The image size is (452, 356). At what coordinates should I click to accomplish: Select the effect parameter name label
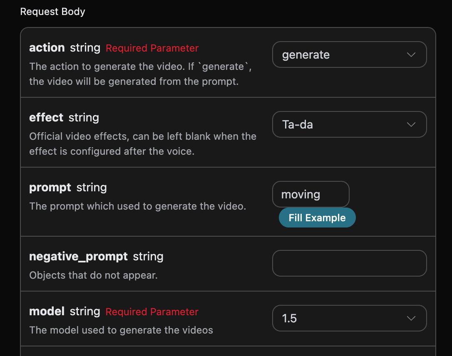[x=46, y=118]
